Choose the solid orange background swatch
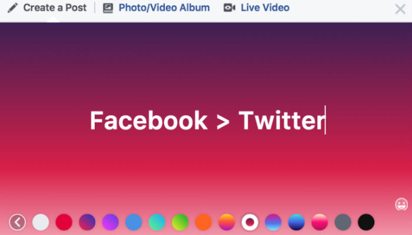The image size is (412, 235). [x=204, y=222]
